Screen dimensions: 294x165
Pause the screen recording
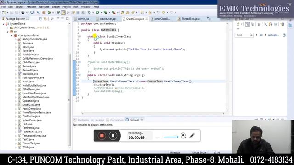pyautogui.click(x=113, y=136)
